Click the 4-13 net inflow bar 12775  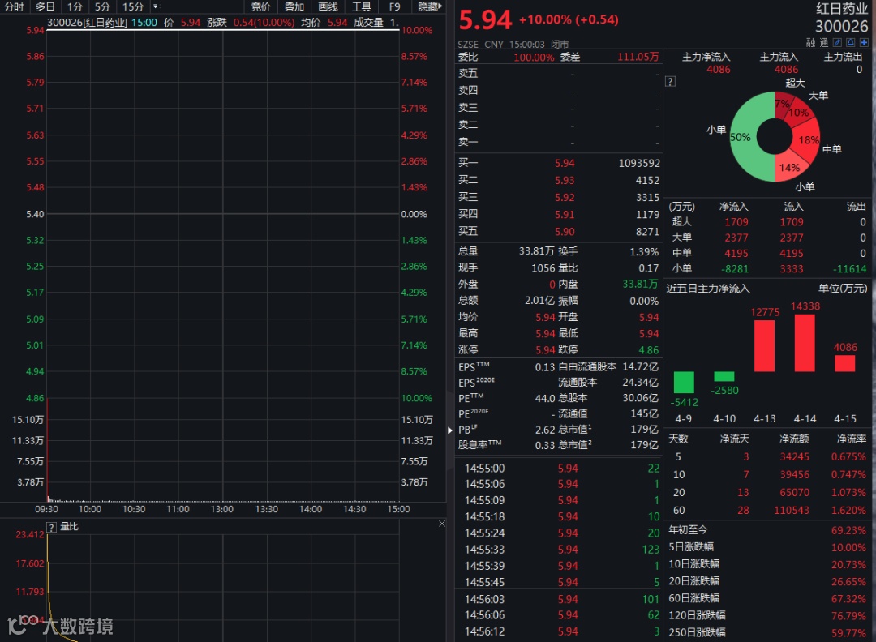pos(764,345)
